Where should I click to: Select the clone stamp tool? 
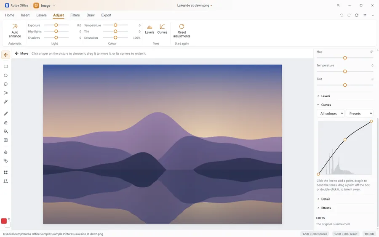pos(5,152)
